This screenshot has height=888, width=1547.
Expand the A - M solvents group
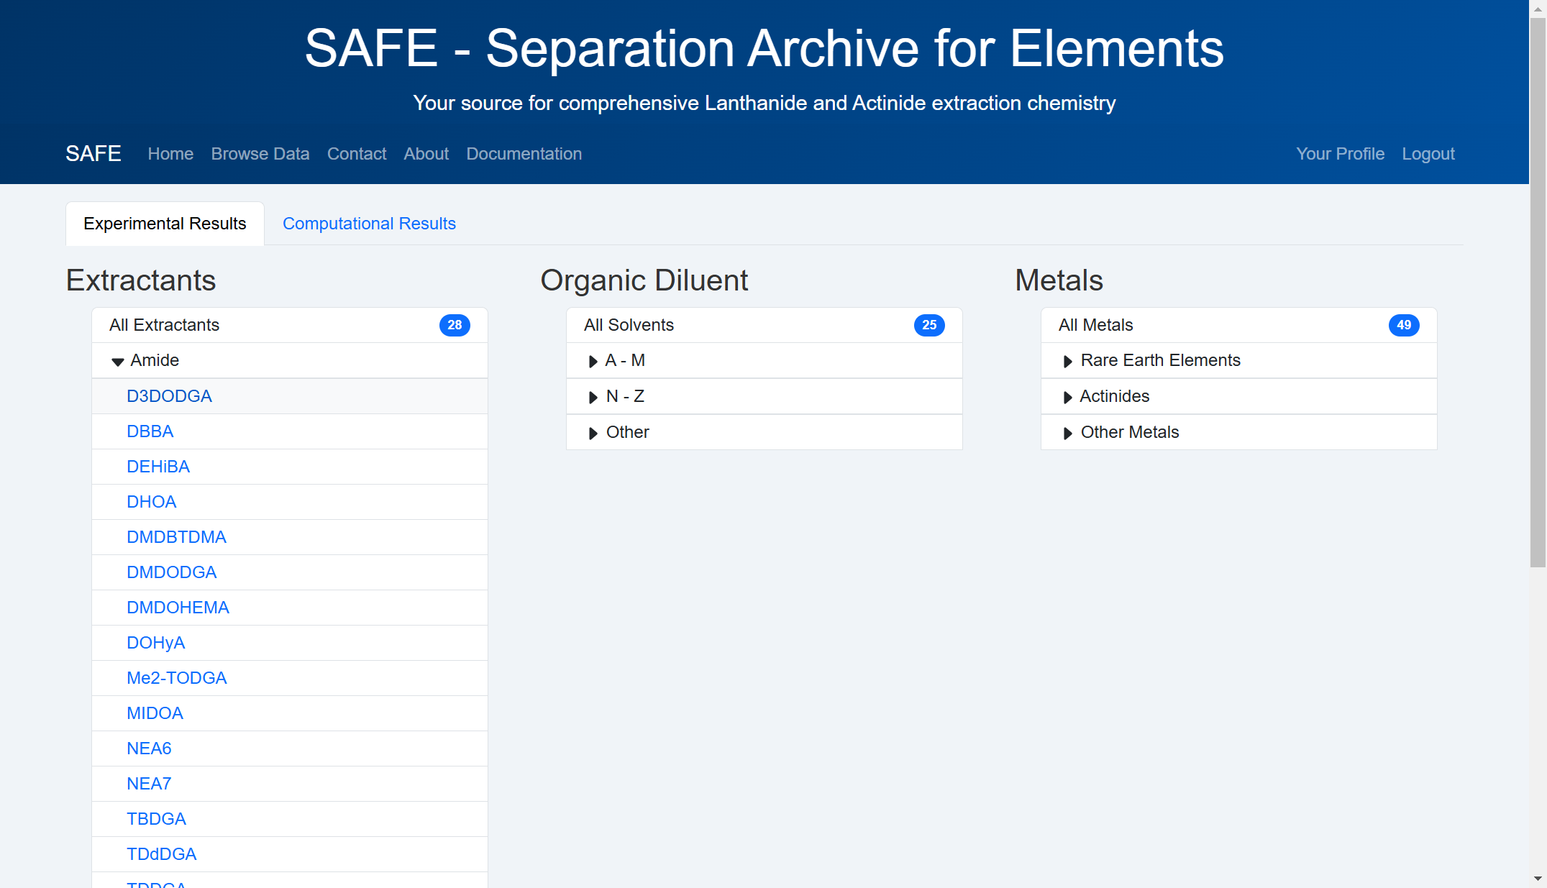[x=764, y=360]
